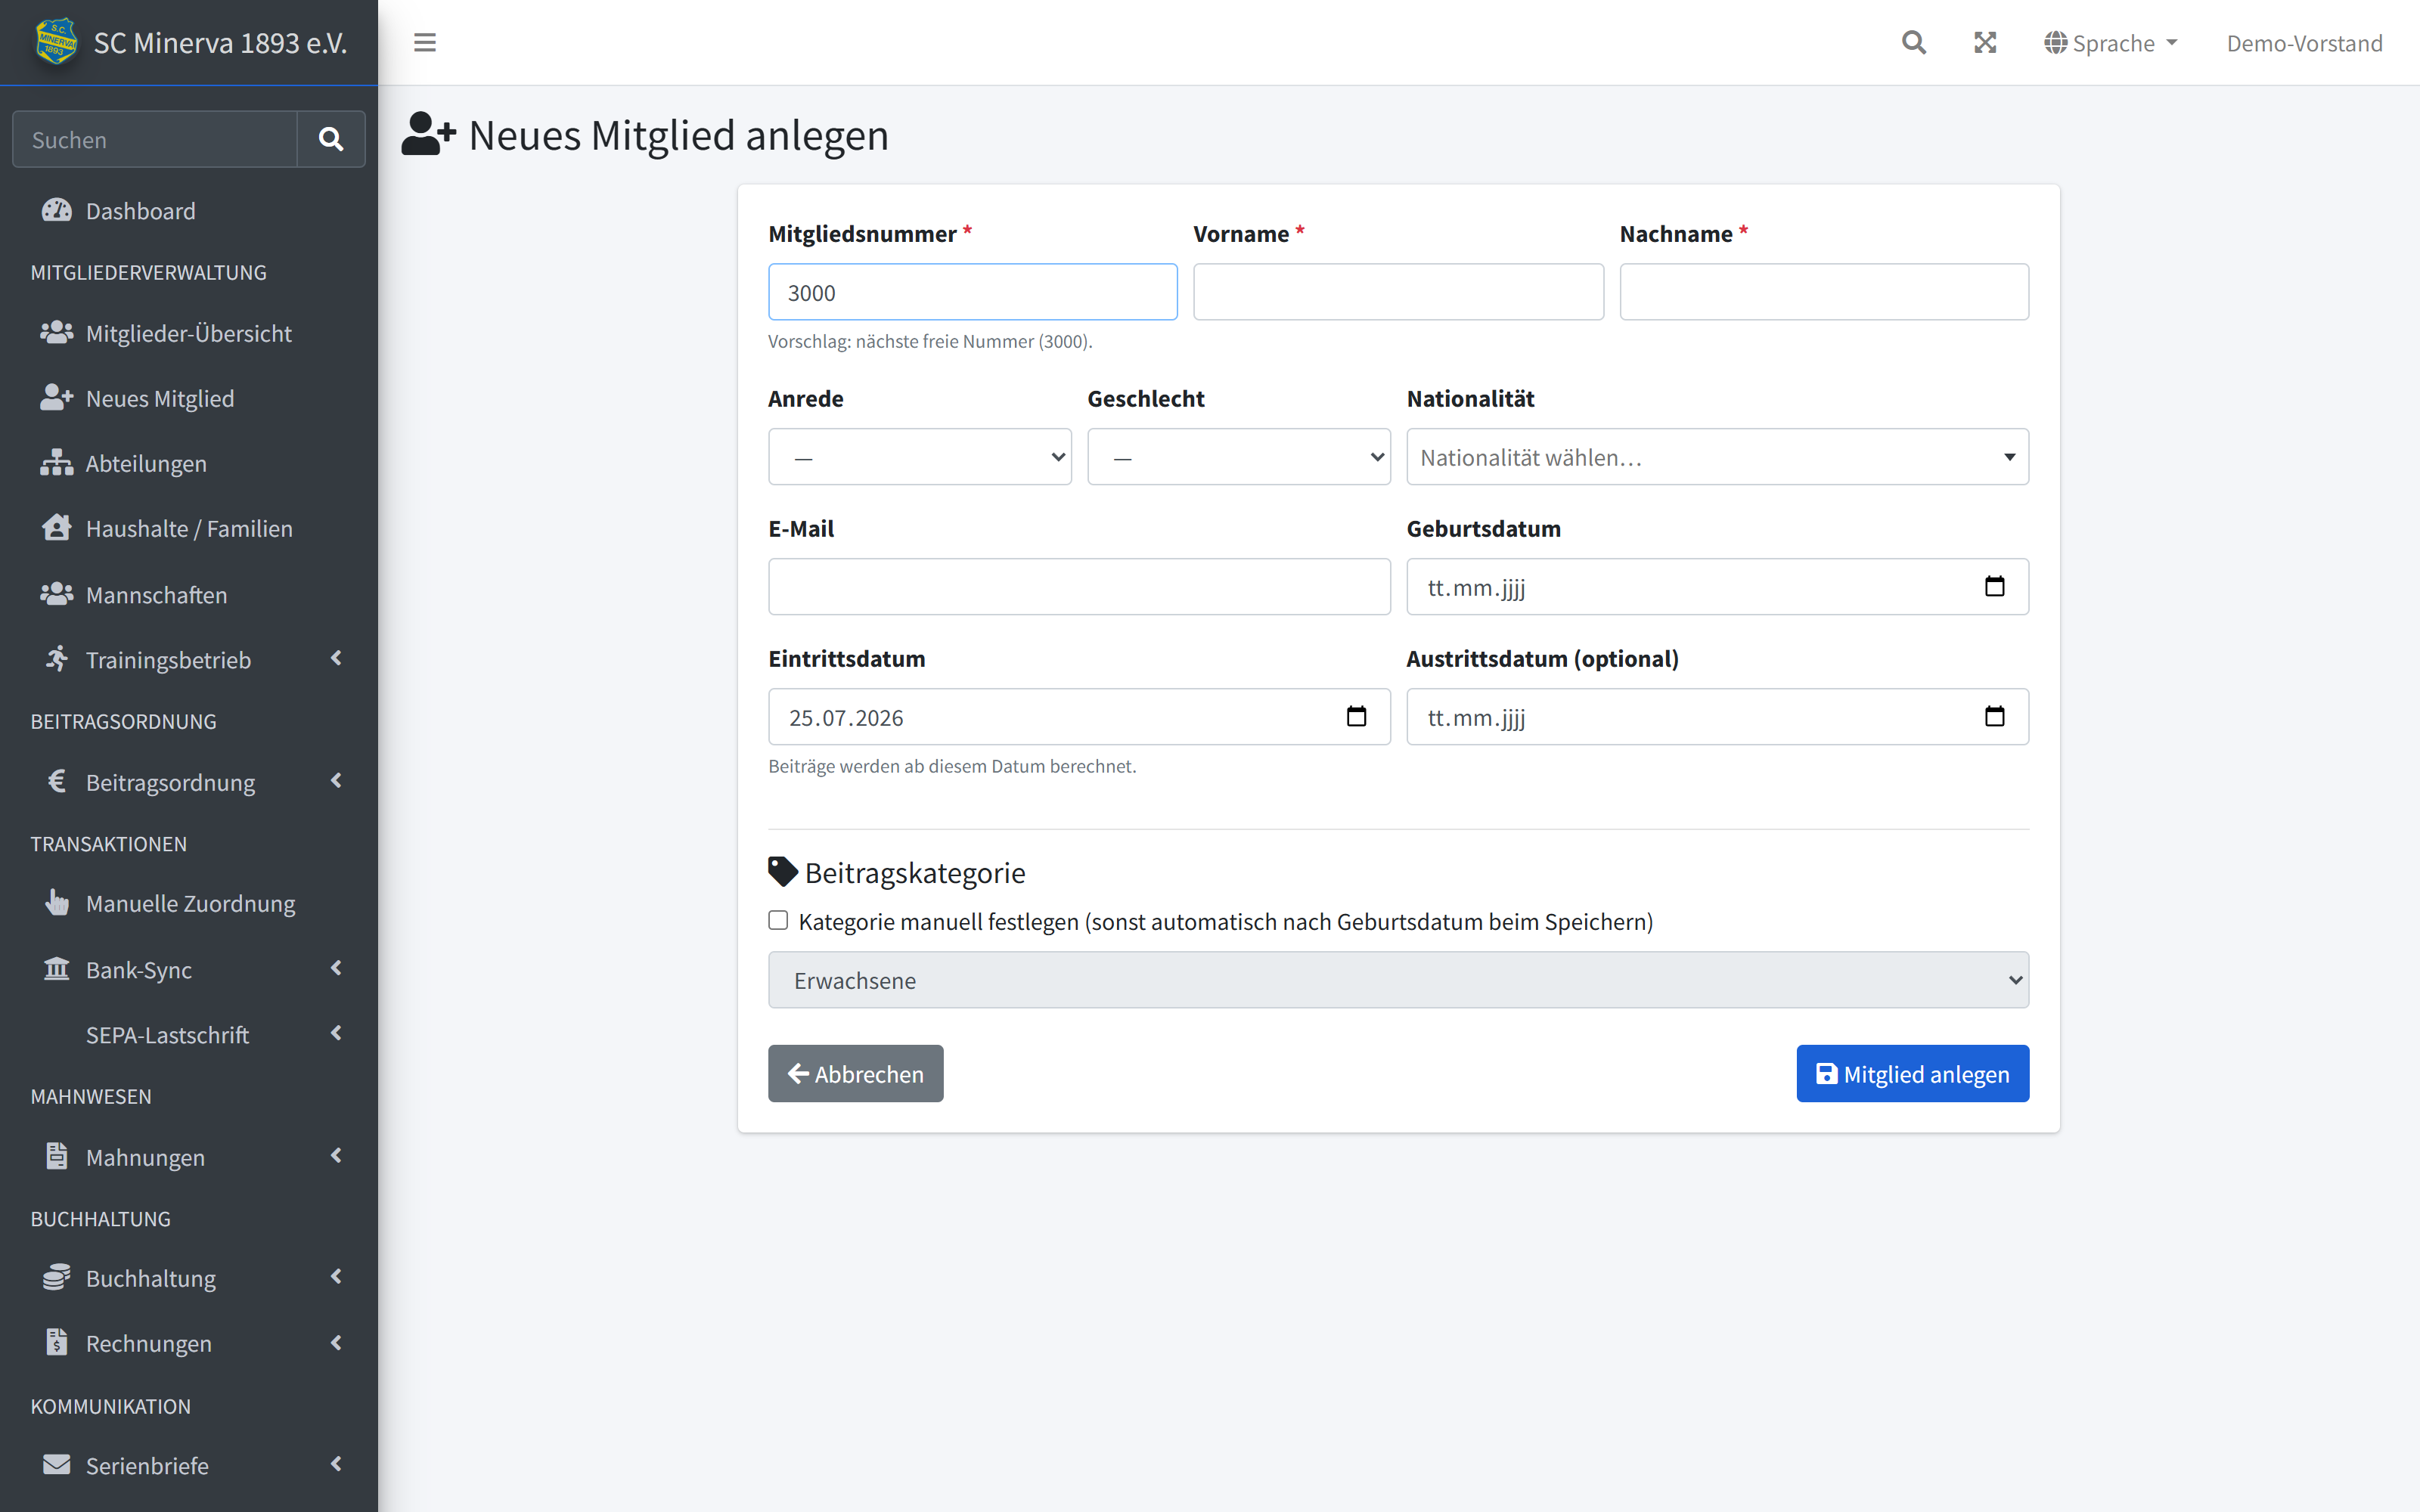Click the Dashboard gauge icon
This screenshot has width=2420, height=1512.
[57, 210]
